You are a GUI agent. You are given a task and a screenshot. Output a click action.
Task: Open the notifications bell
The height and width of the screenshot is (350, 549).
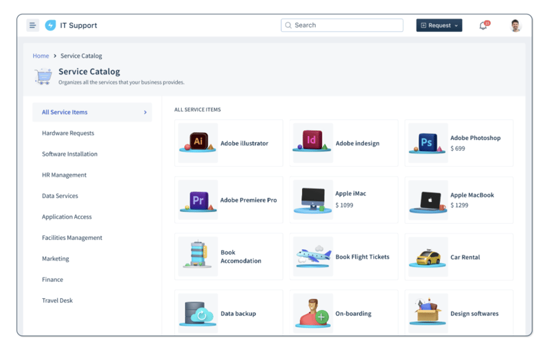click(x=483, y=26)
